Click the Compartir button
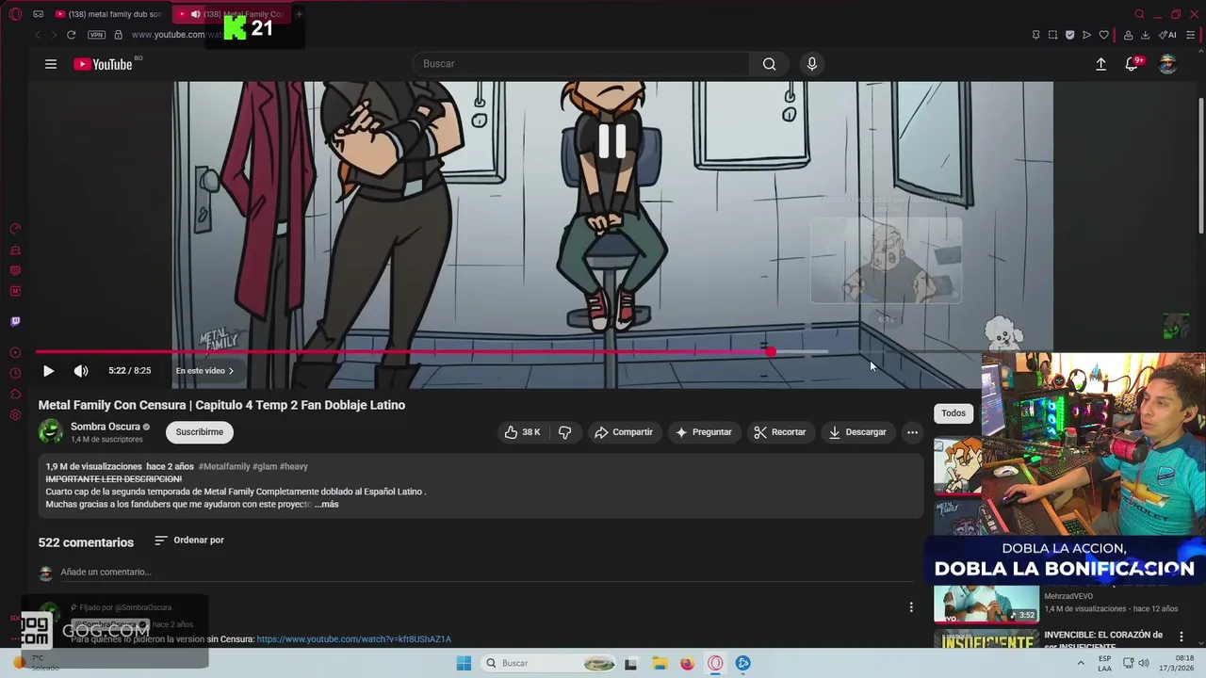Screen dimensions: 1206x678 [x=623, y=432]
